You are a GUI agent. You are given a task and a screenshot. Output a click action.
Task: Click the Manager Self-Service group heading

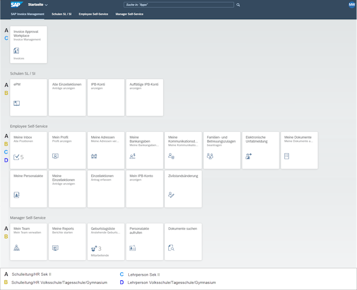(x=28, y=218)
